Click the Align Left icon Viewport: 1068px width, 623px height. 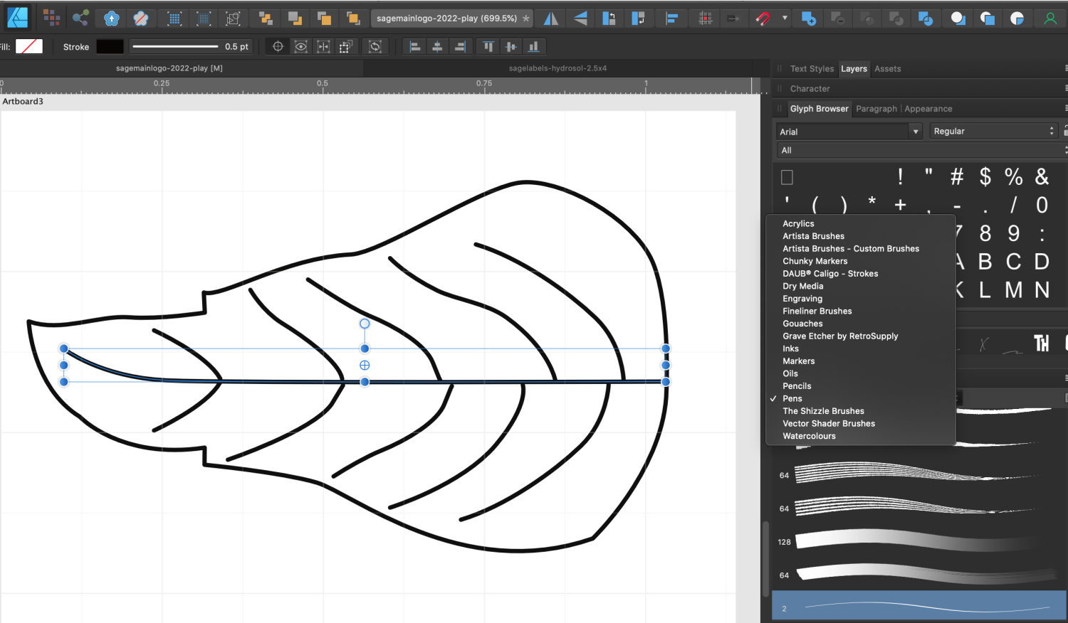click(415, 47)
